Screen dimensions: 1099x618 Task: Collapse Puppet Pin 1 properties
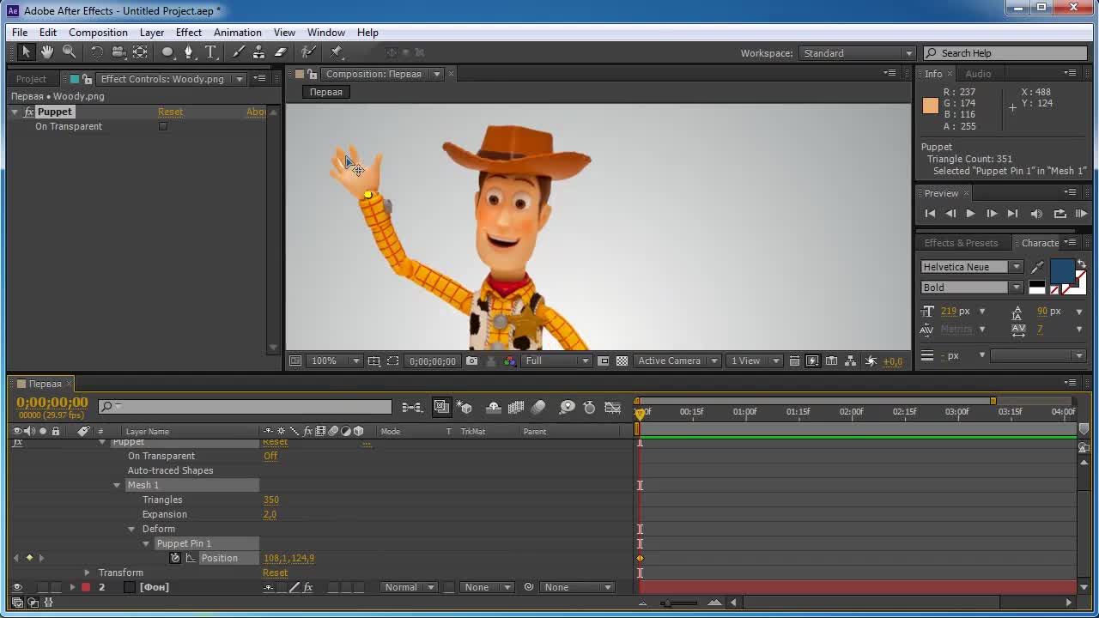[x=146, y=544]
